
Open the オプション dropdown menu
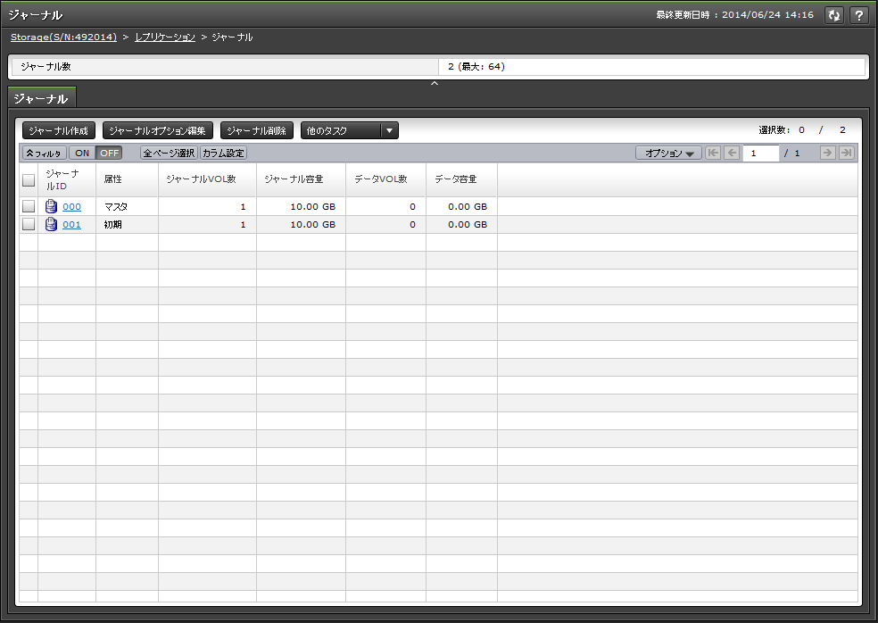(x=668, y=153)
